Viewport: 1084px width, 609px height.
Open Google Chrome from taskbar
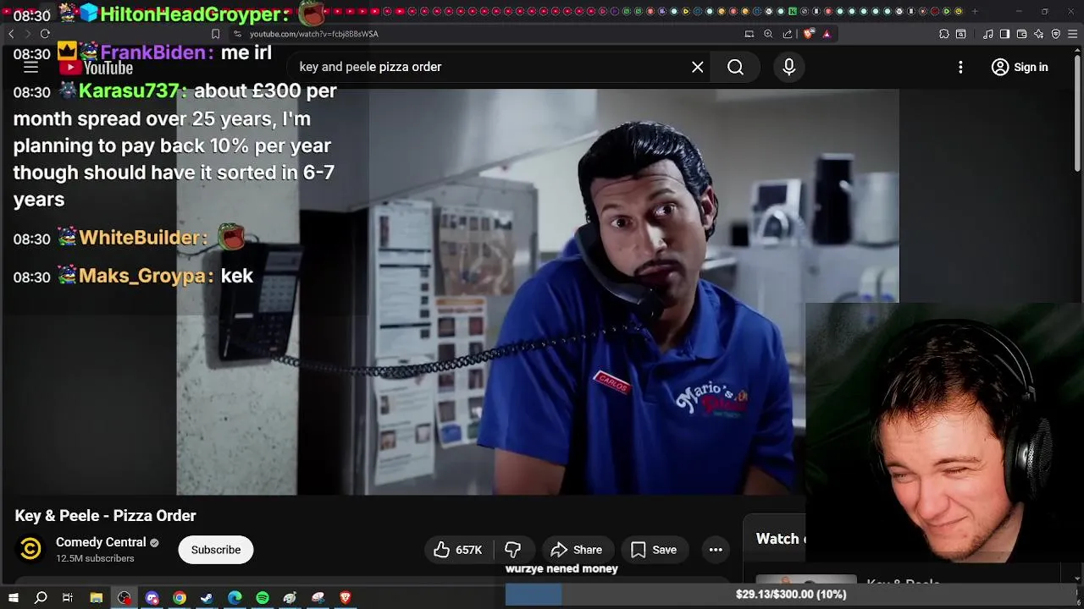pos(180,598)
